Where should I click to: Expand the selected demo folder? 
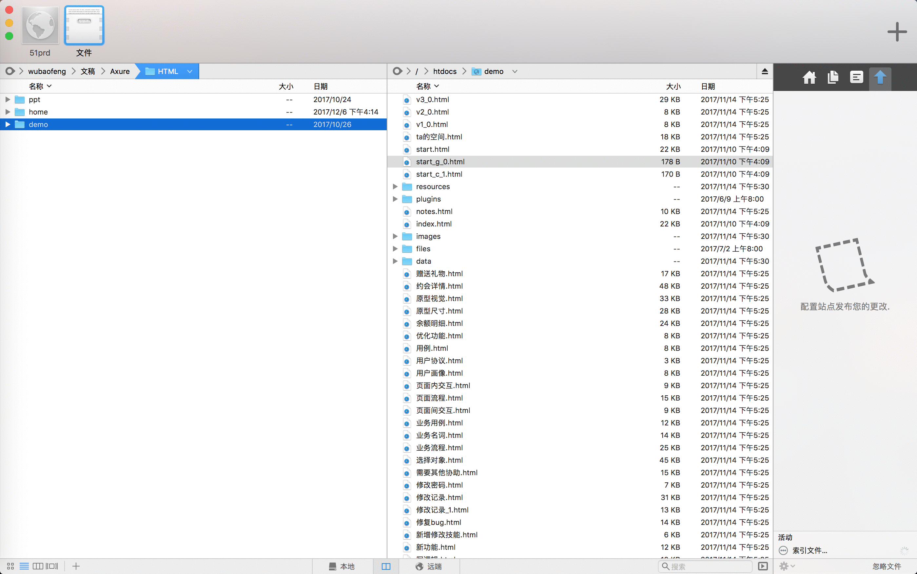click(8, 124)
